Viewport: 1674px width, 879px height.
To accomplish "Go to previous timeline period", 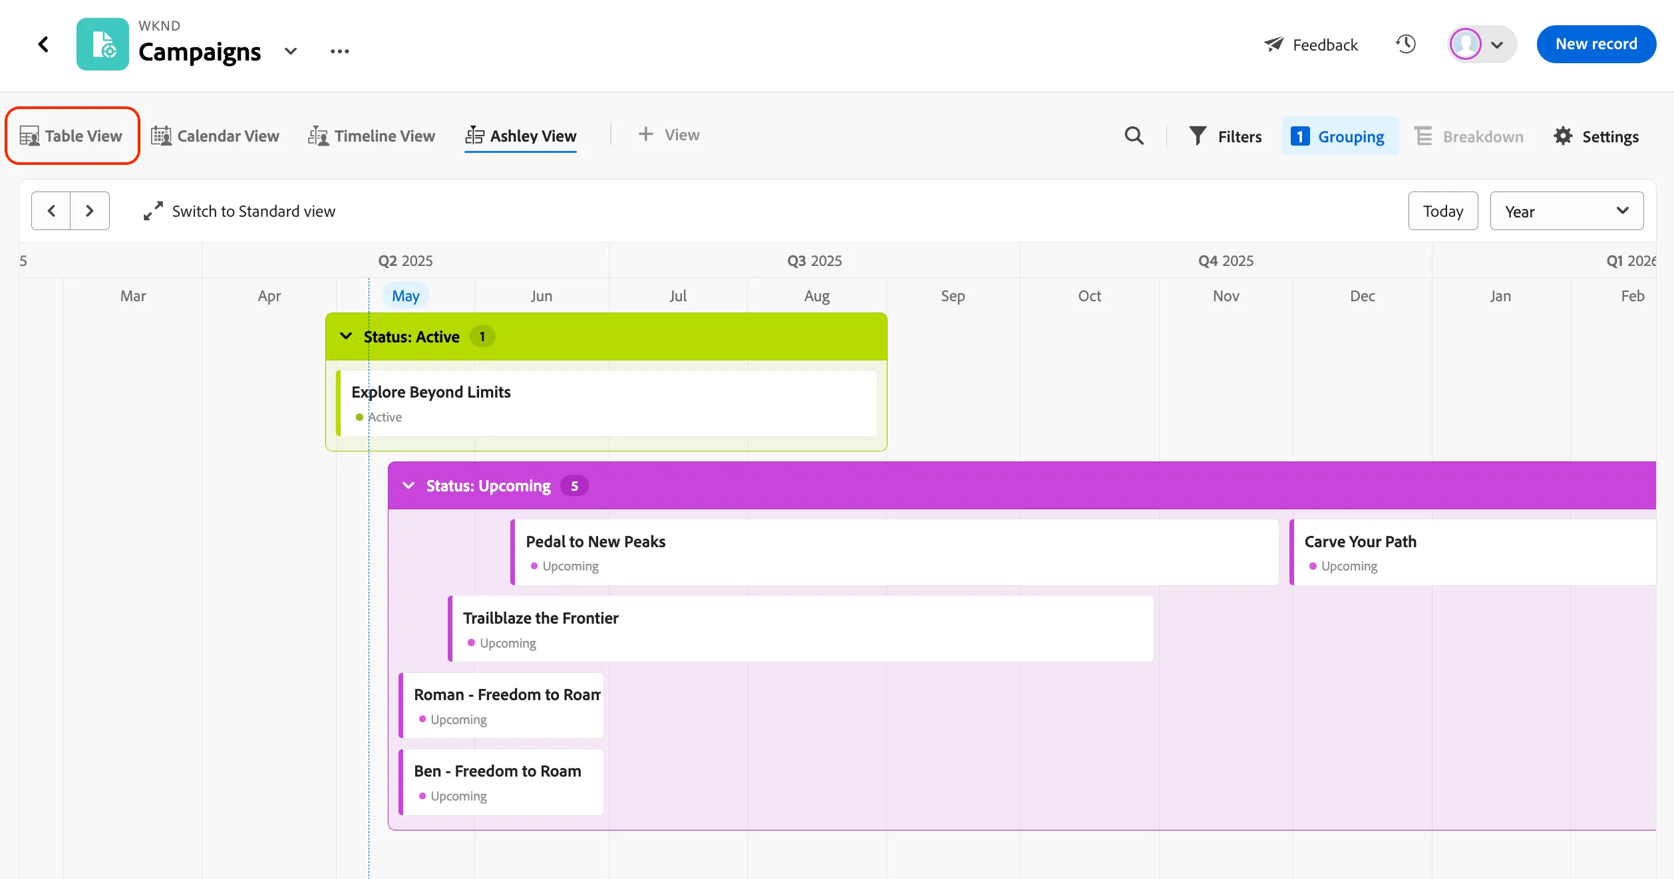I will 51,211.
